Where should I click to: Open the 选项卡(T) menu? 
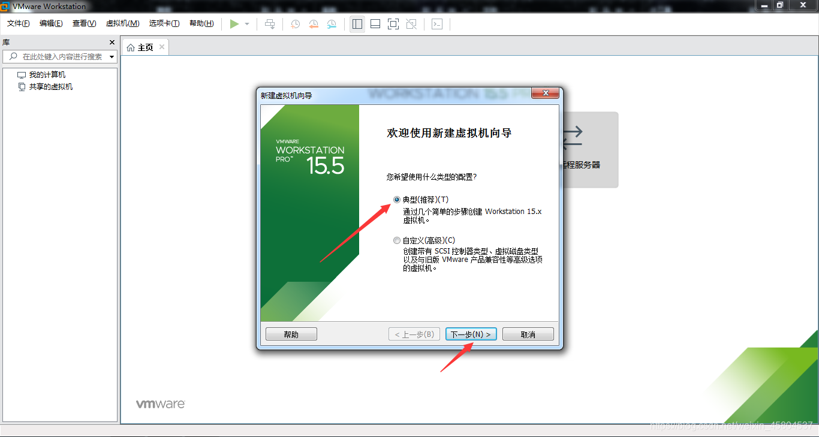(164, 23)
